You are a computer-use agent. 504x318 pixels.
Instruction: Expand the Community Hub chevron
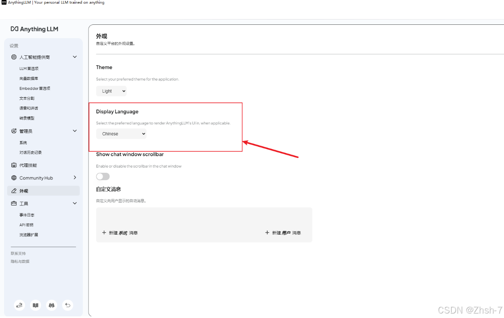click(x=75, y=178)
